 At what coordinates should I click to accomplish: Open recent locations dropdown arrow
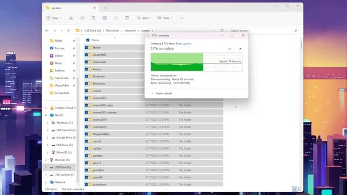pos(62,30)
